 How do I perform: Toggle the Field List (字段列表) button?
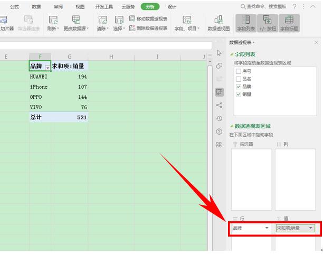246,23
